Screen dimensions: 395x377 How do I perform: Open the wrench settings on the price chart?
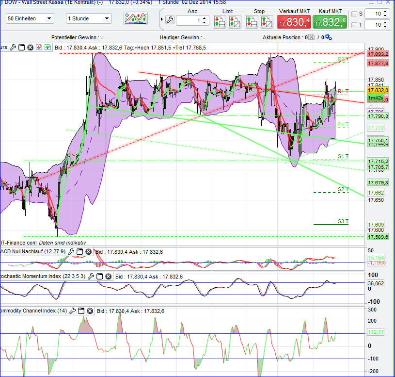coord(13,47)
